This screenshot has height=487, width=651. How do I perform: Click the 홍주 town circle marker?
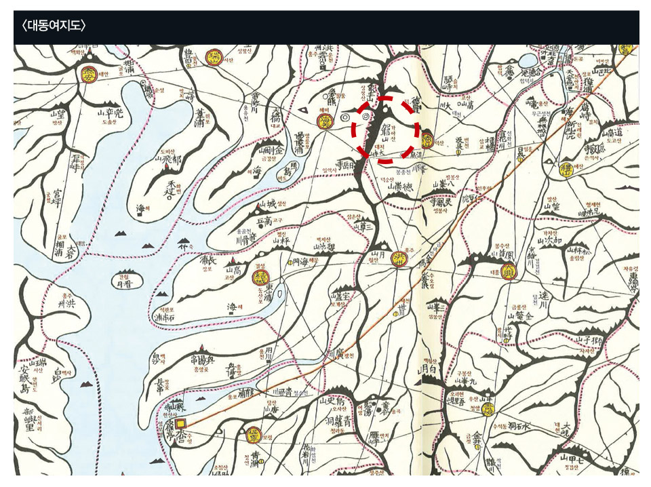point(399,259)
